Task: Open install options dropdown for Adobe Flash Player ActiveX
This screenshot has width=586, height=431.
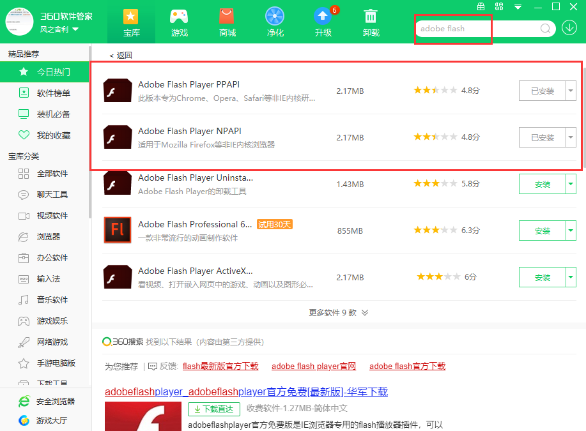Action: [572, 276]
